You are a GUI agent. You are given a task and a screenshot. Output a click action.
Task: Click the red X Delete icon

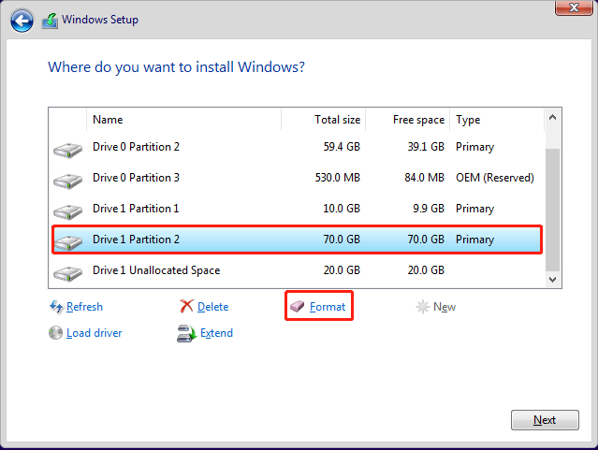tap(186, 306)
